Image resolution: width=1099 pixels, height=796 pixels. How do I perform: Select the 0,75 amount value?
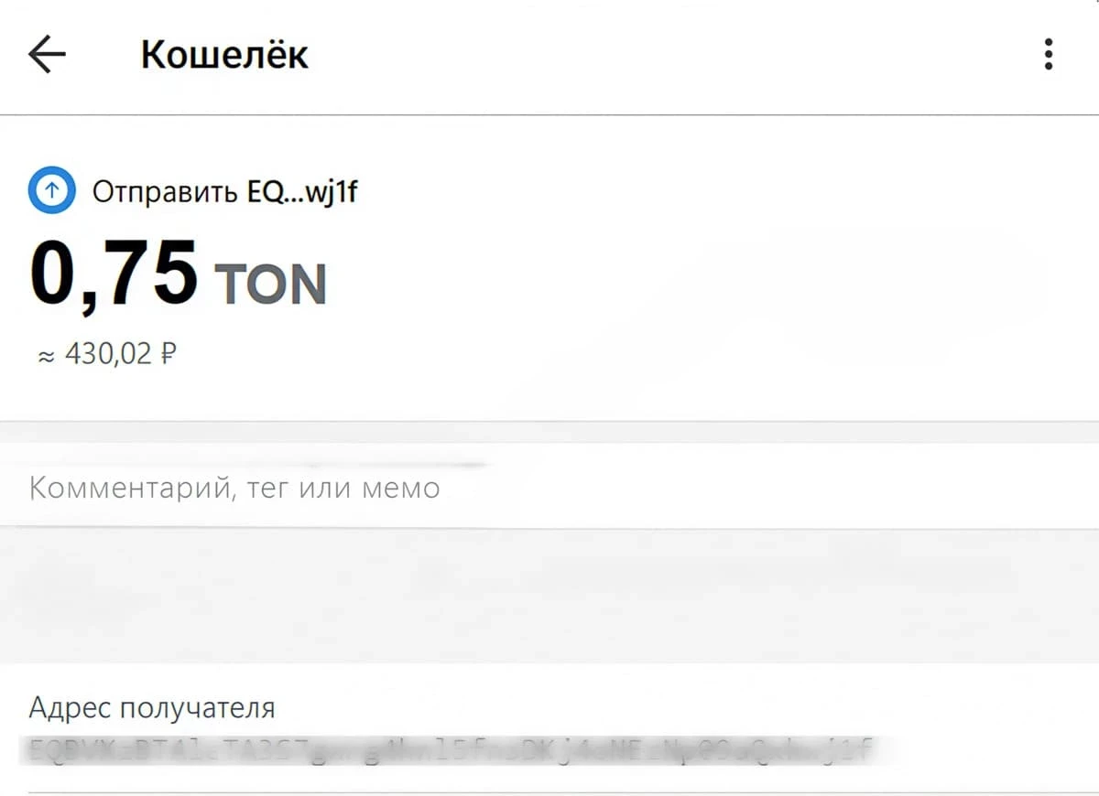(114, 274)
